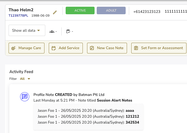Click the client name Thao Helm2
The height and width of the screenshot is (133, 187).
pos(21,10)
